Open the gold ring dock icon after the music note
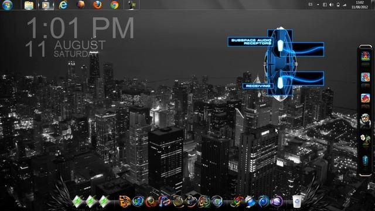The width and height of the screenshot is (375, 211). pos(178,202)
